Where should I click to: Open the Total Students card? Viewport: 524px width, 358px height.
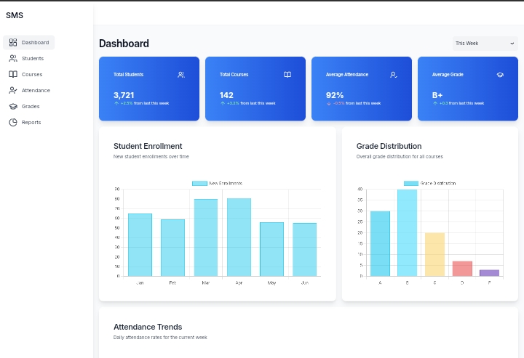pyautogui.click(x=149, y=89)
